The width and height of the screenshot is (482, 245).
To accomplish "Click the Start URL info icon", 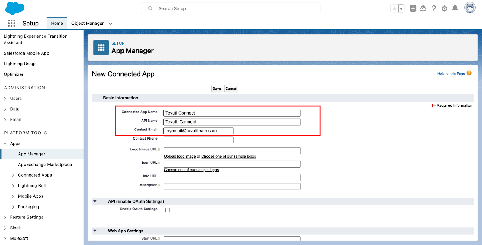I will click(159, 238).
